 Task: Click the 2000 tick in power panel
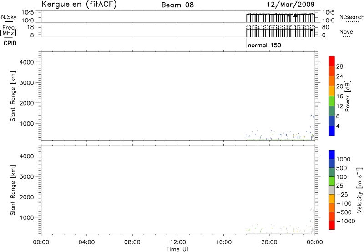(27, 103)
